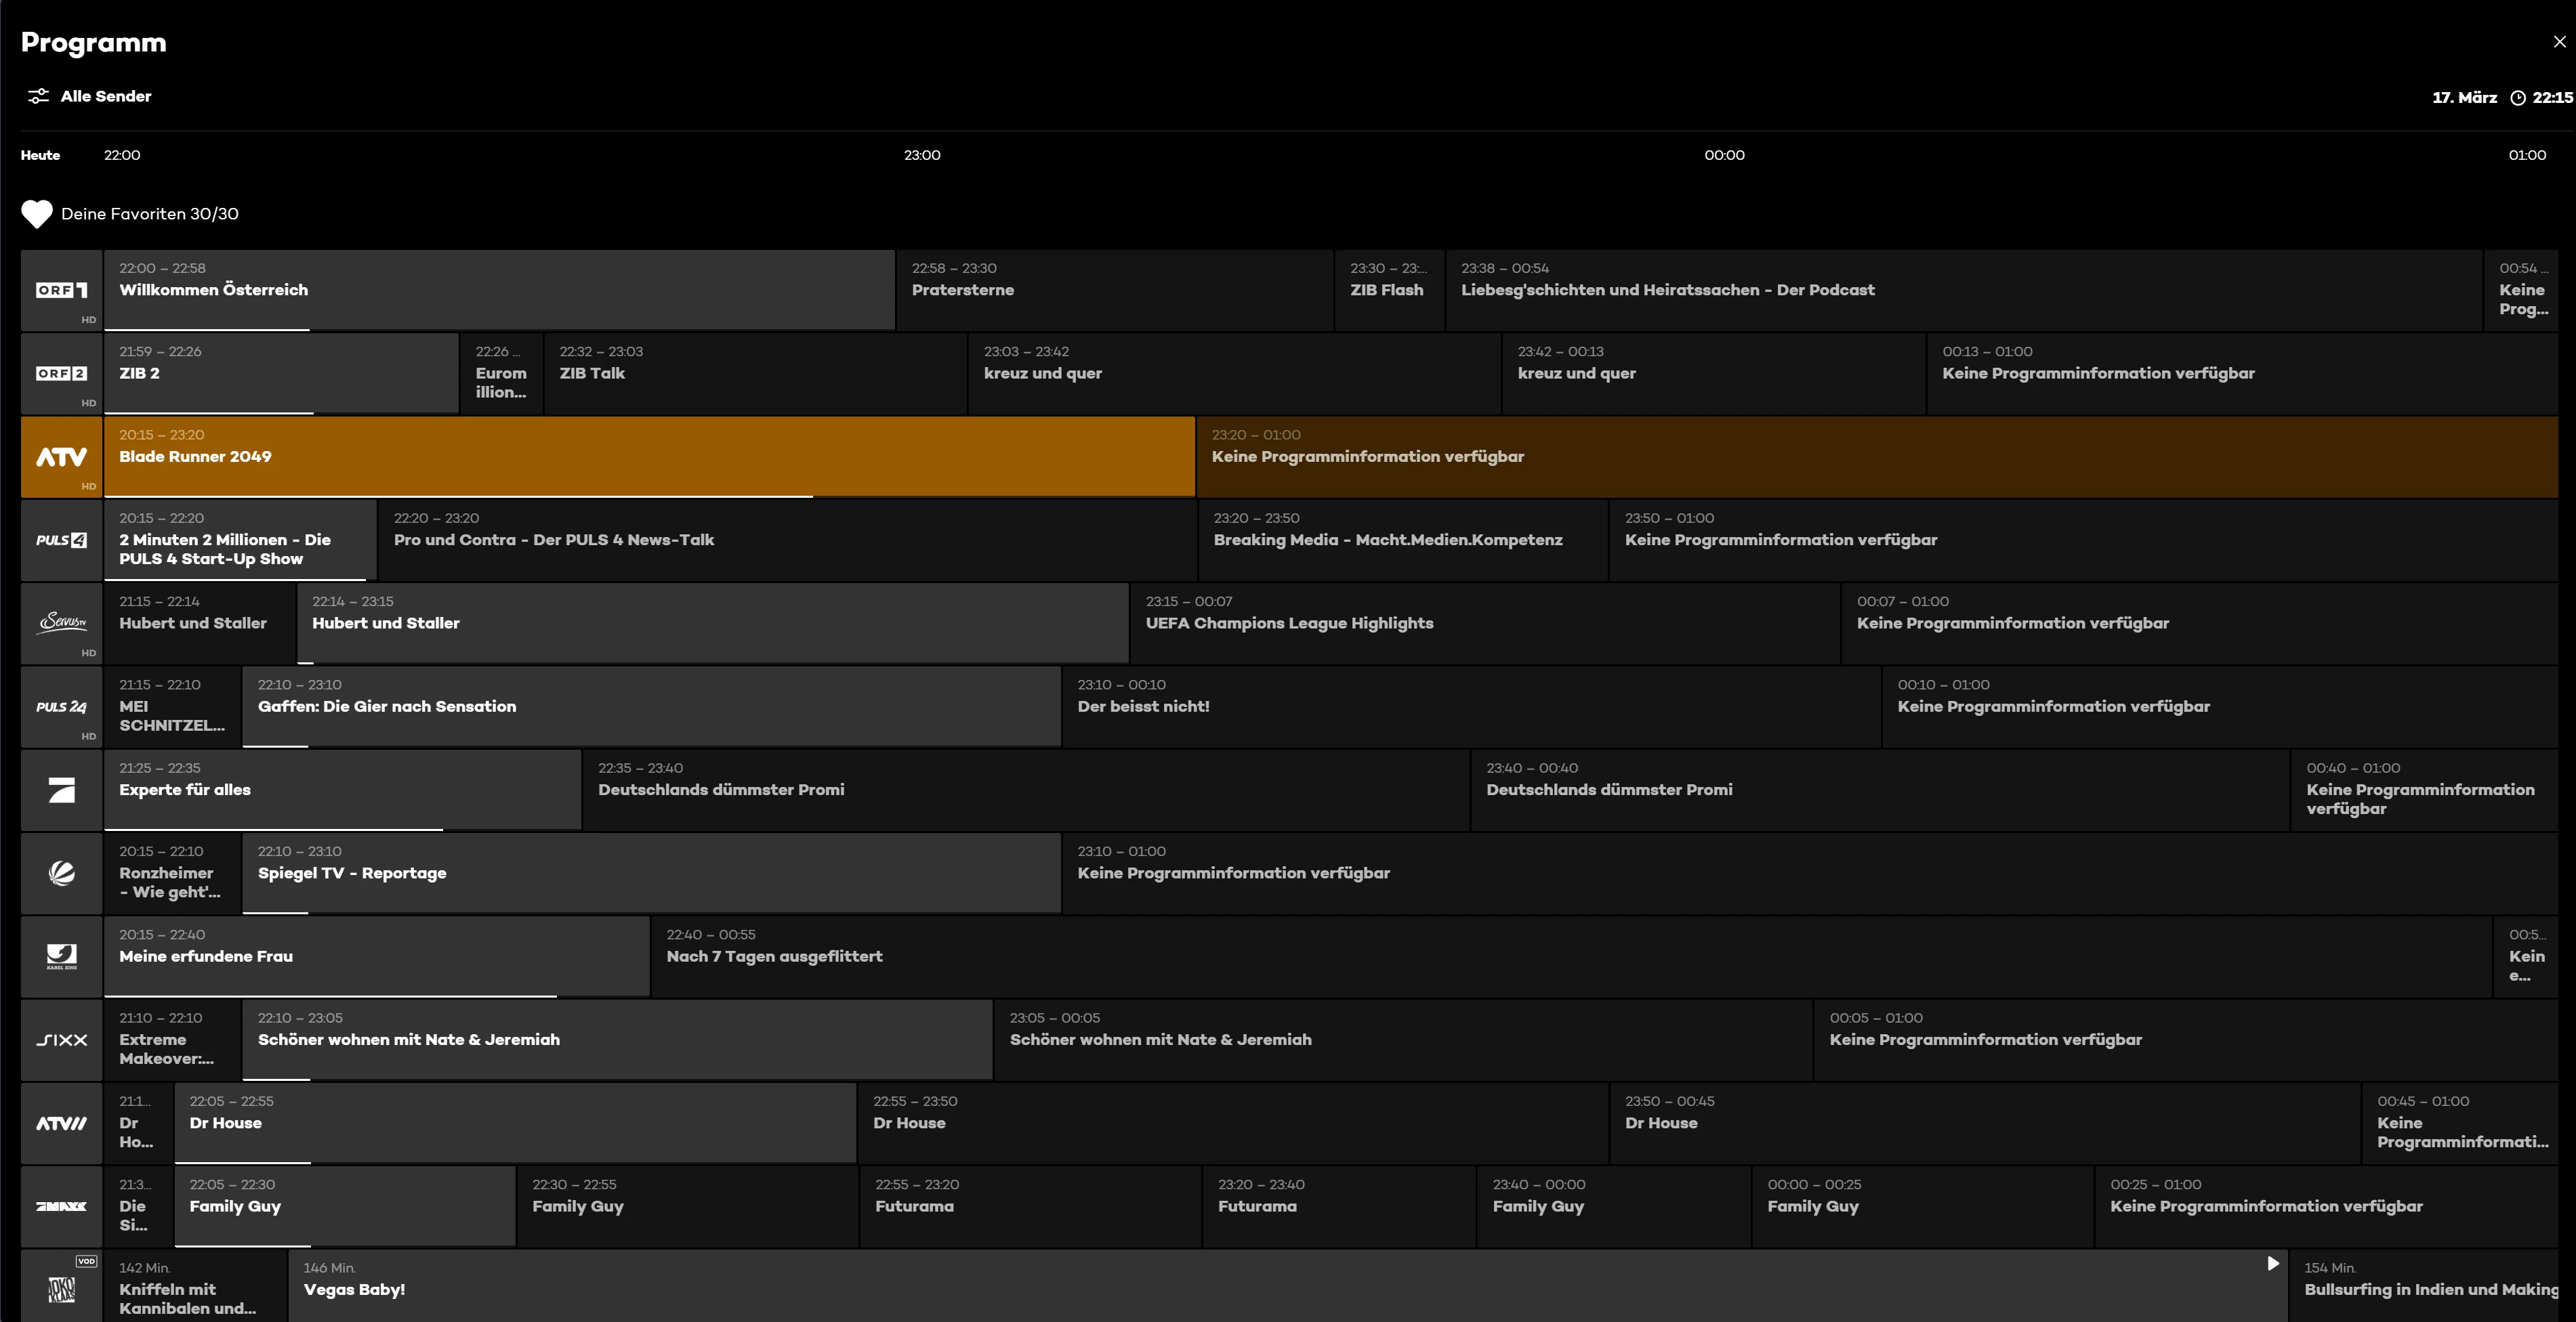Click the ProSieben channel logo
Screen dimensions: 2576x1322
(61, 790)
